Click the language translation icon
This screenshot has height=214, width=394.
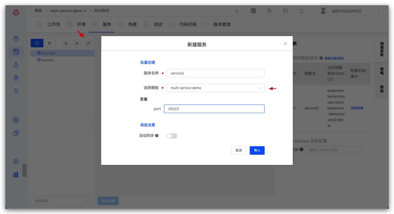[x=253, y=11]
